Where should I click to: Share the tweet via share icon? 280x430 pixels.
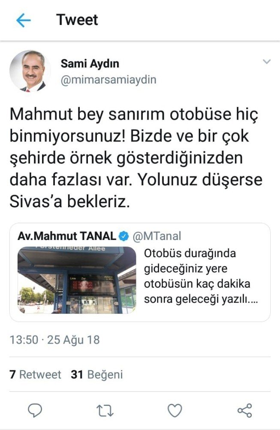pyautogui.click(x=245, y=411)
